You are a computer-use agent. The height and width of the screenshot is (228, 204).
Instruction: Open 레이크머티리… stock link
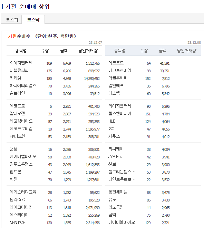coord(23,207)
